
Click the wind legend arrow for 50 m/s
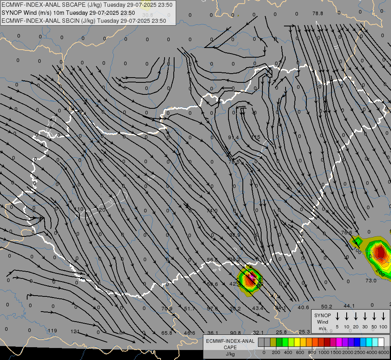click(374, 316)
